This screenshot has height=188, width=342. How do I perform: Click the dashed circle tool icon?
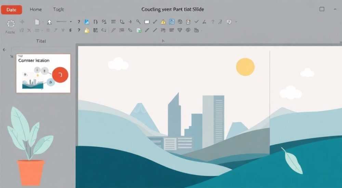click(x=11, y=24)
